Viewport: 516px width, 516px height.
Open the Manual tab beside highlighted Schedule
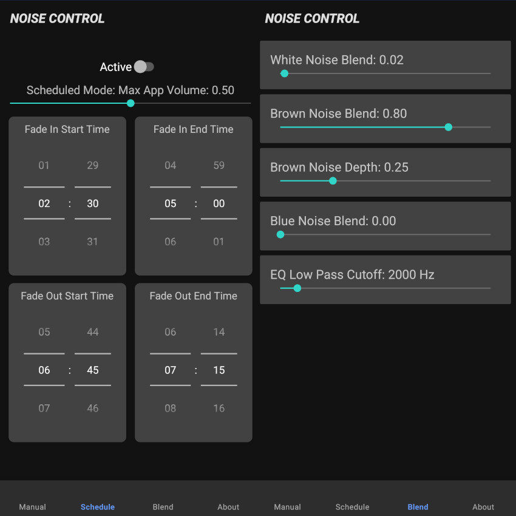click(x=33, y=507)
